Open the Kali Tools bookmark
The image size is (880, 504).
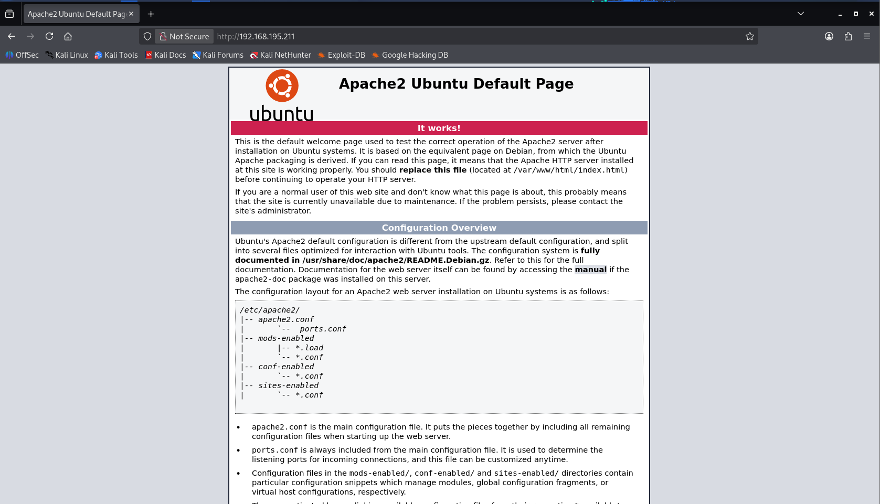[116, 55]
